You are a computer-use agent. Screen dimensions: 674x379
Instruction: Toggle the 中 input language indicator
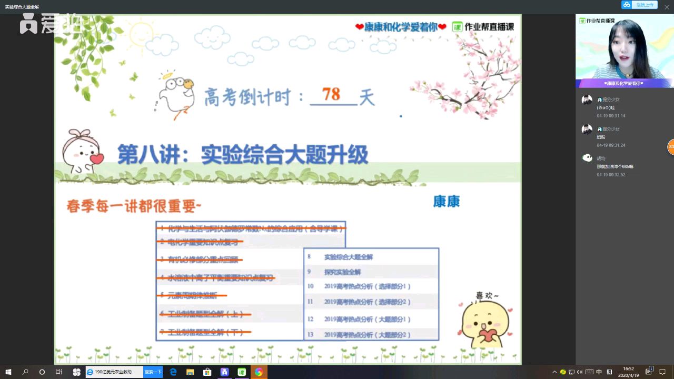click(x=599, y=372)
